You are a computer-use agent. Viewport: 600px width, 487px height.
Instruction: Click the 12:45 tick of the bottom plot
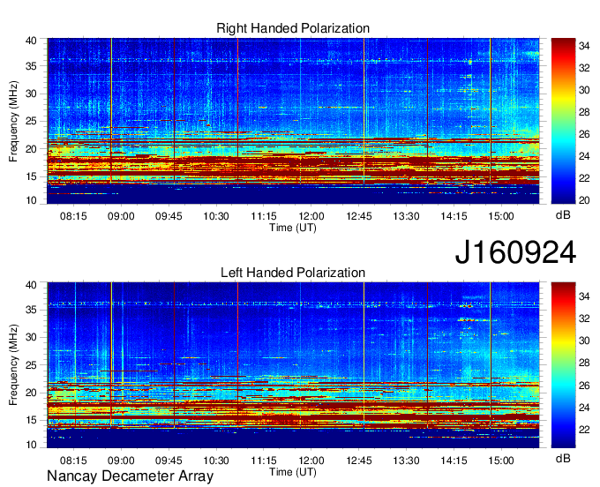pyautogui.click(x=359, y=461)
